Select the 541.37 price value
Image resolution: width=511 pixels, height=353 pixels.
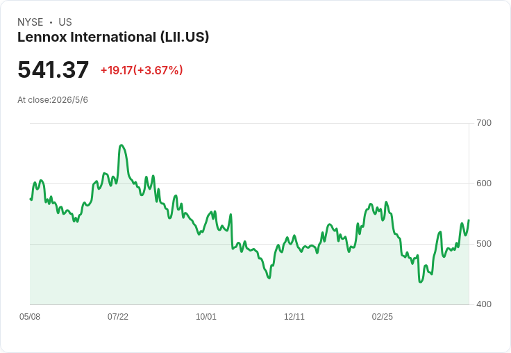tap(53, 69)
